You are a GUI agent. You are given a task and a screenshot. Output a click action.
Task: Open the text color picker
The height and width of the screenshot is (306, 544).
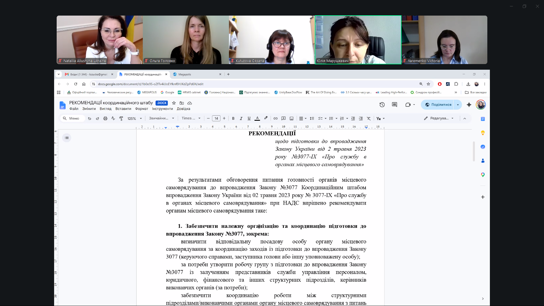point(257,118)
